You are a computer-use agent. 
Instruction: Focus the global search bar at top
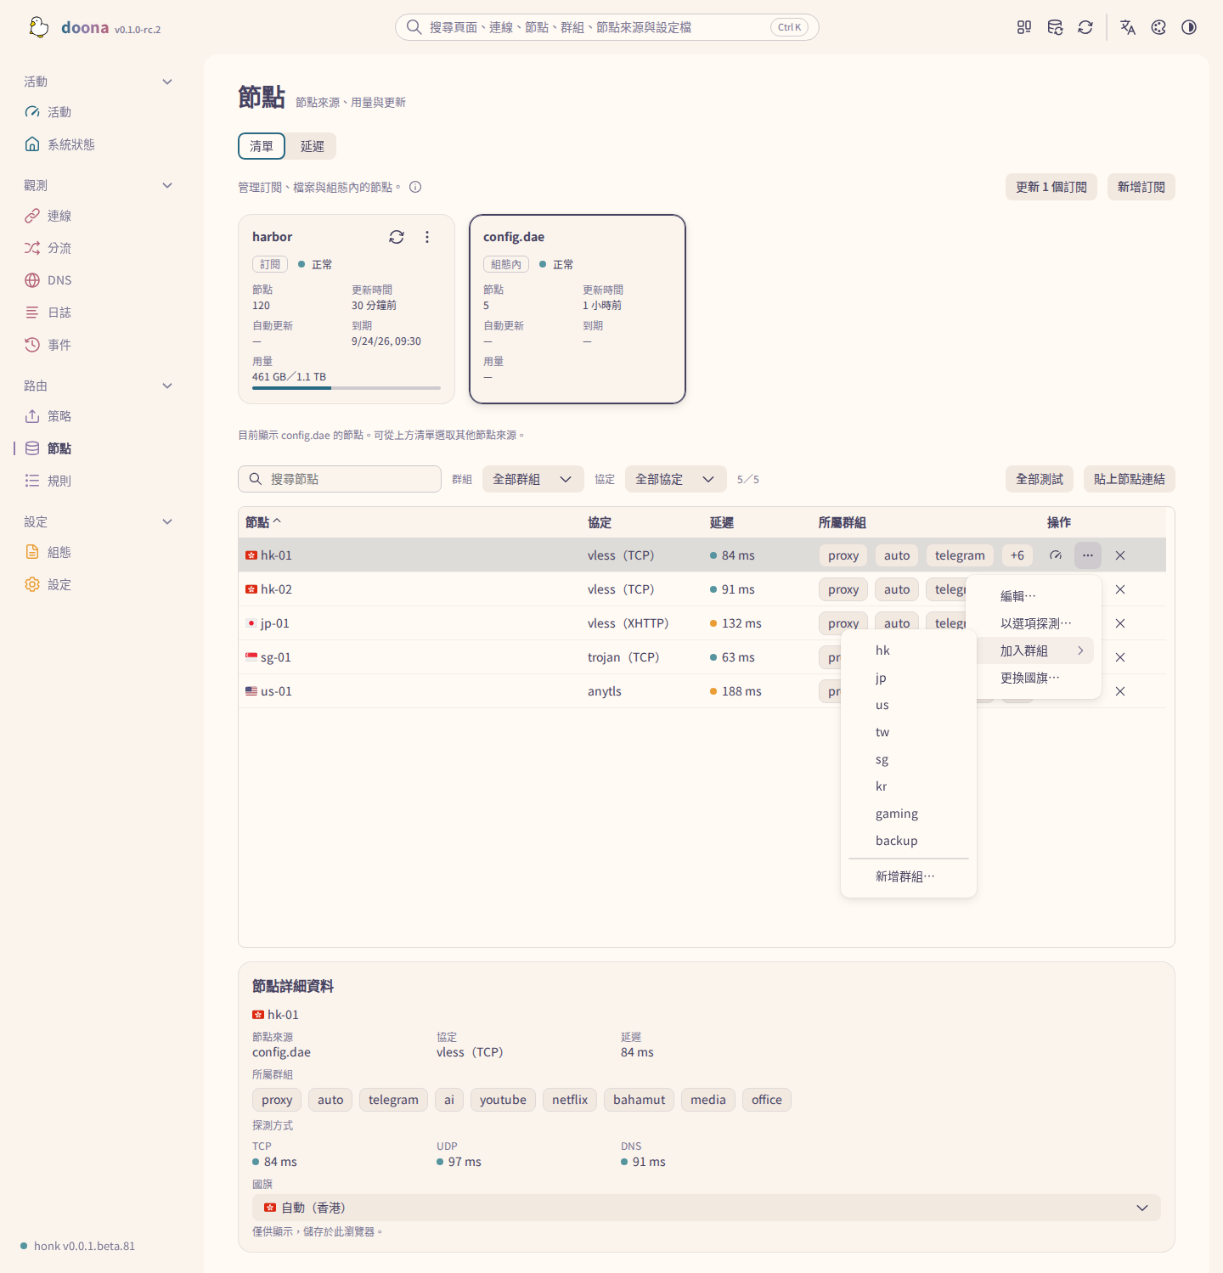tap(607, 27)
